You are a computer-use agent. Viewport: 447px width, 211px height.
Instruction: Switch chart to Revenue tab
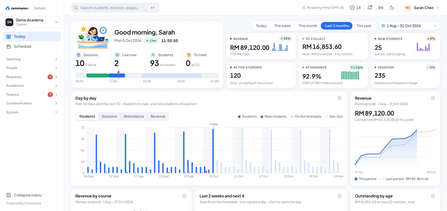(x=158, y=116)
